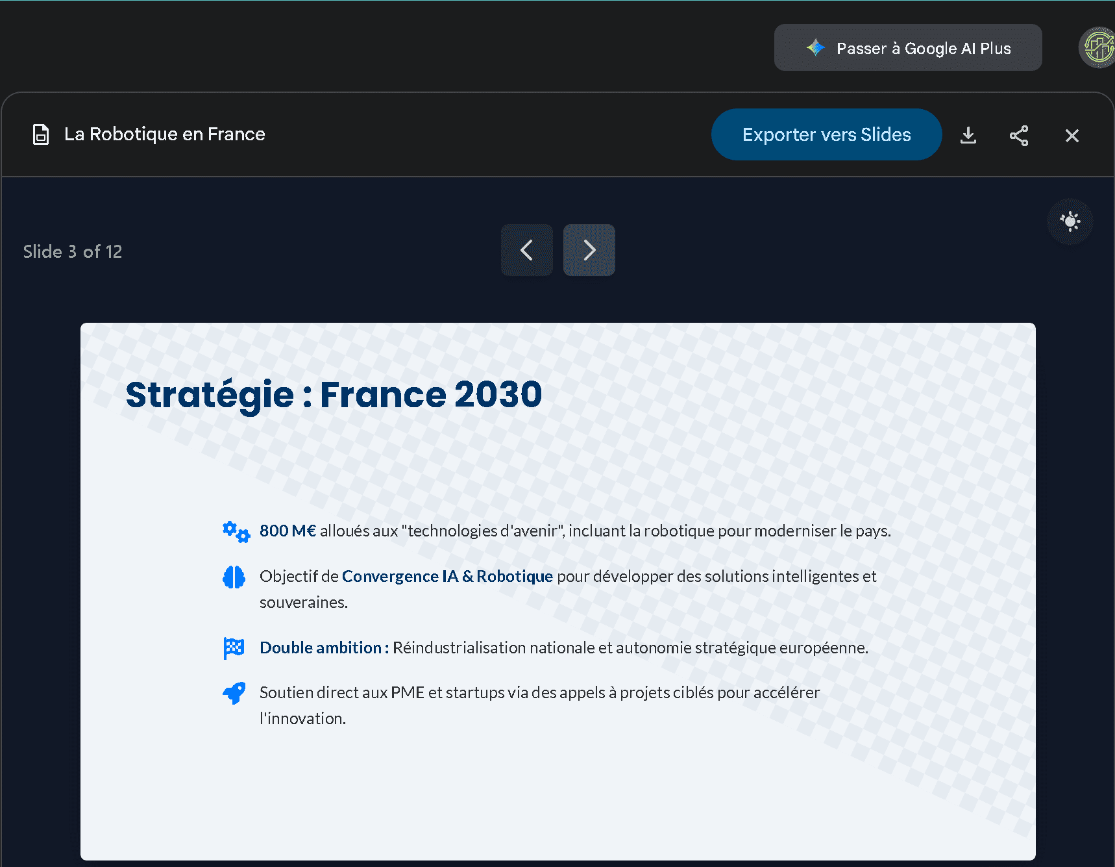Image resolution: width=1115 pixels, height=867 pixels.
Task: Advance to the next slide
Action: tap(589, 250)
